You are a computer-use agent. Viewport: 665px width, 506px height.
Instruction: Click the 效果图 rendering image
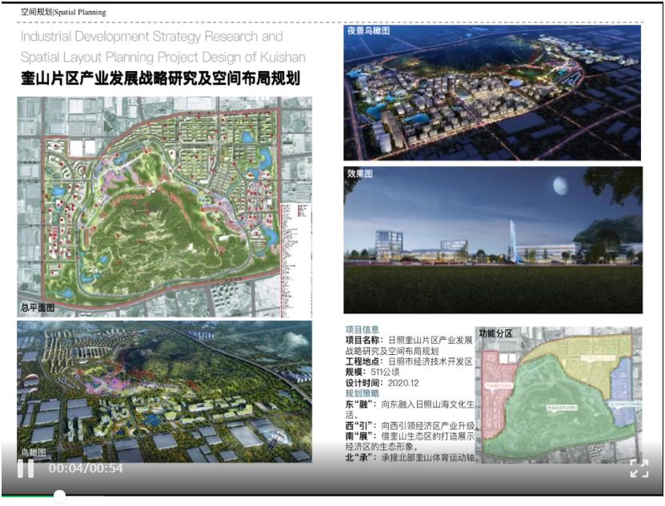tap(493, 240)
